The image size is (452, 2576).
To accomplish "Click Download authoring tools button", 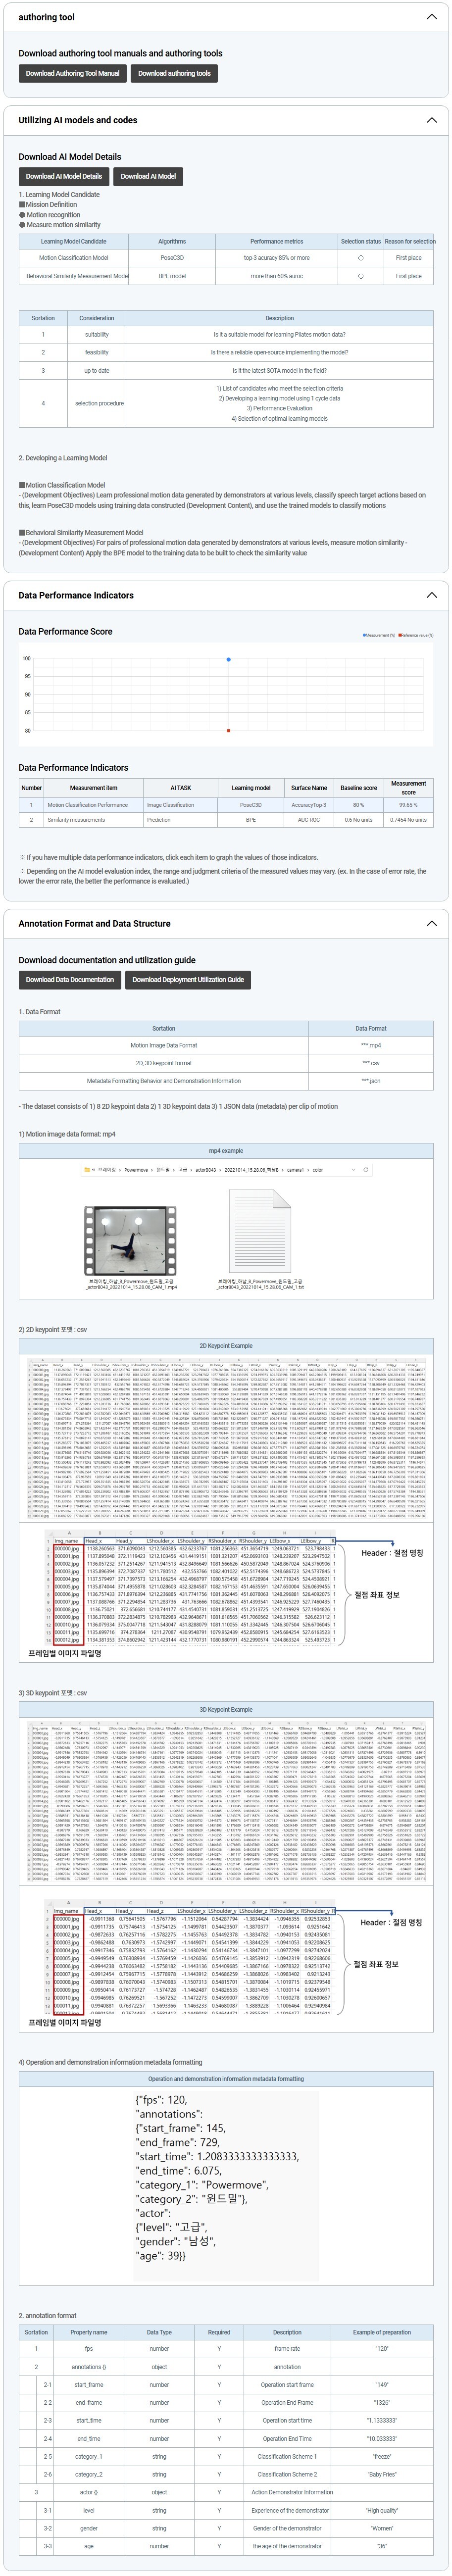I will 174,73.
